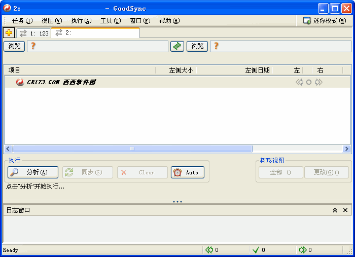Click the Auto alarm clock button
355x257 pixels.
(x=188, y=172)
